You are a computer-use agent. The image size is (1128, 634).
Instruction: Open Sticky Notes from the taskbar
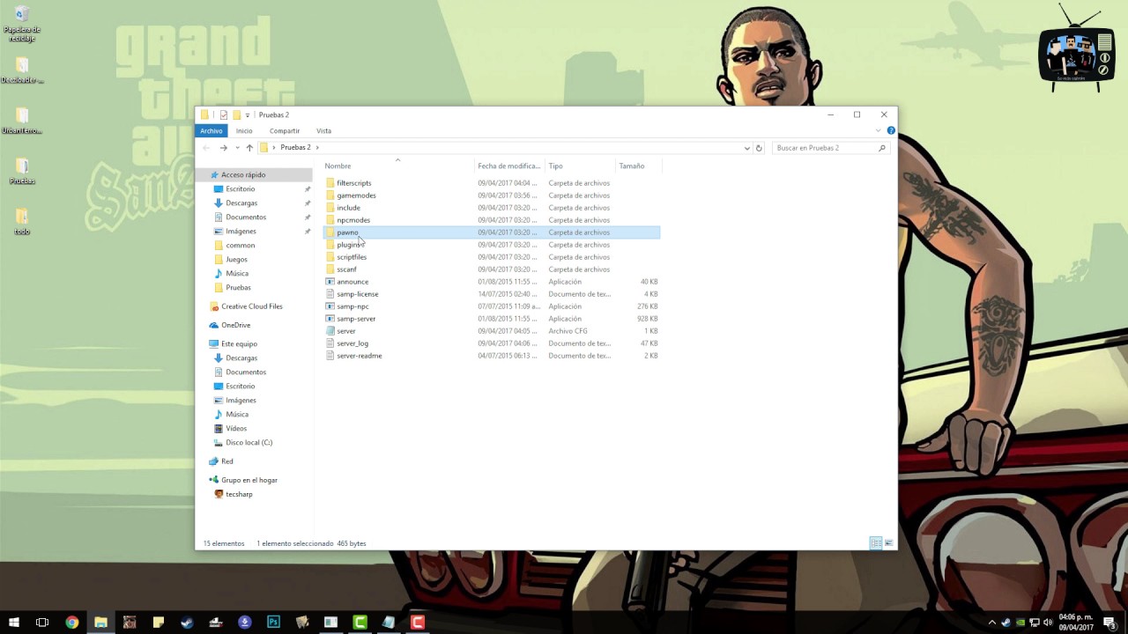[159, 623]
